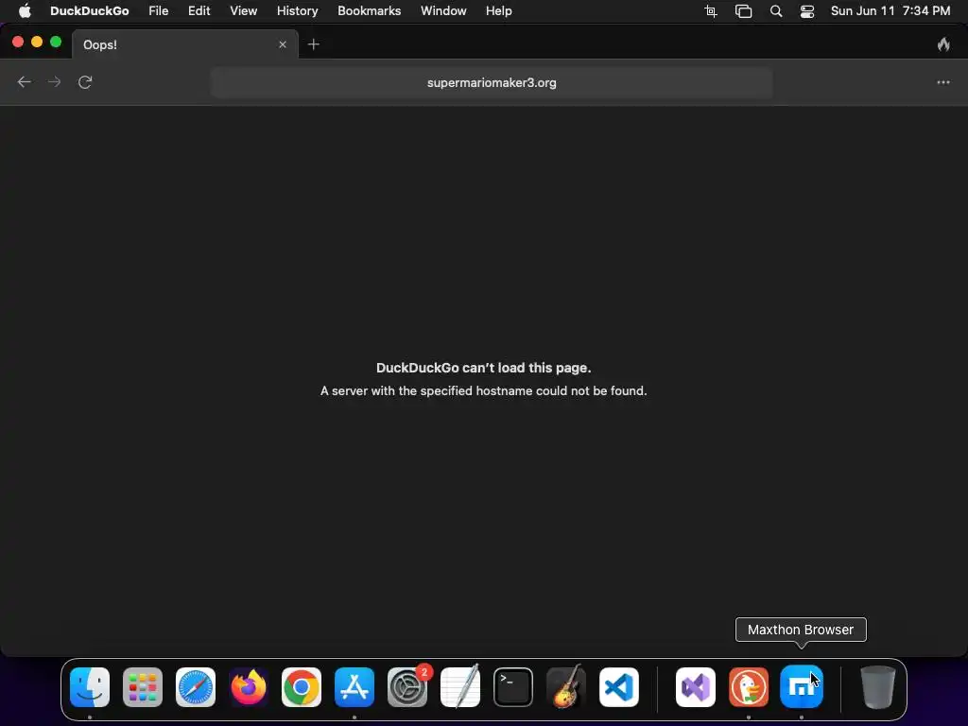Screen dimensions: 968x726
Task: Open TextEdit from the Dock
Action: pyautogui.click(x=460, y=686)
